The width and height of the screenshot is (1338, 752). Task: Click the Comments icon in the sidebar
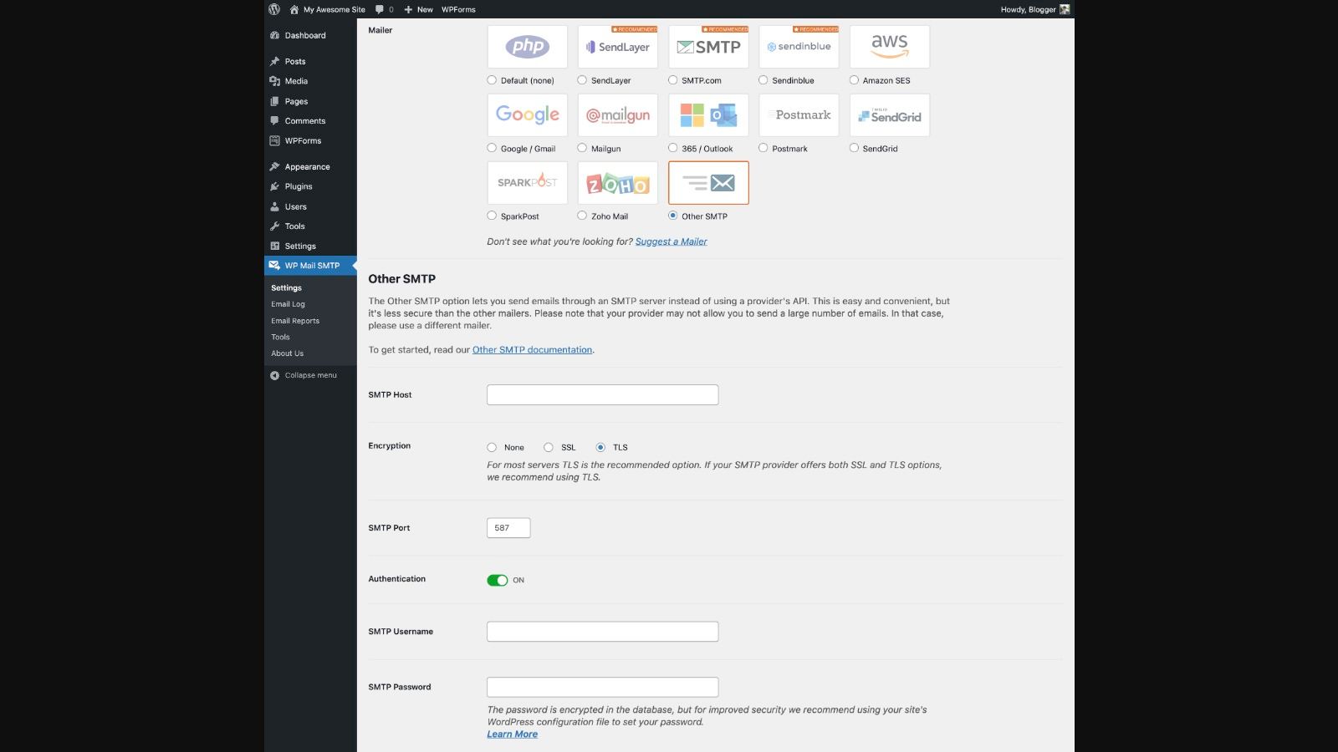point(276,120)
